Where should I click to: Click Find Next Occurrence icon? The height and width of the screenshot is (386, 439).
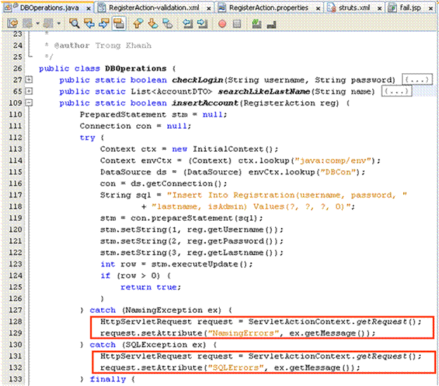[x=103, y=23]
